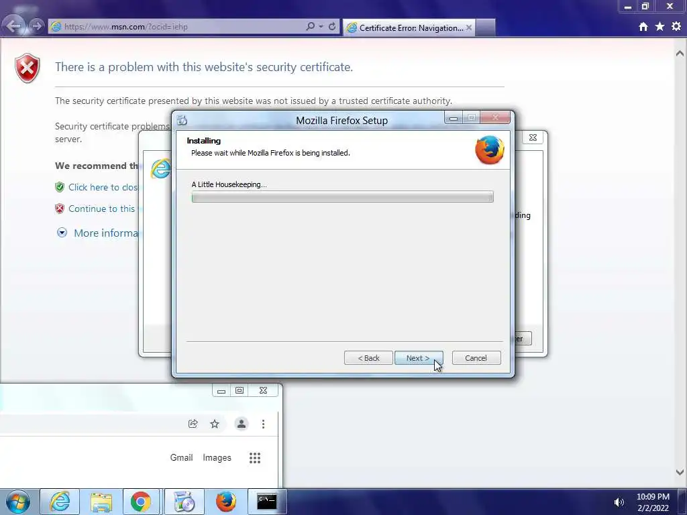Click 'Click here to close' link

[103, 187]
